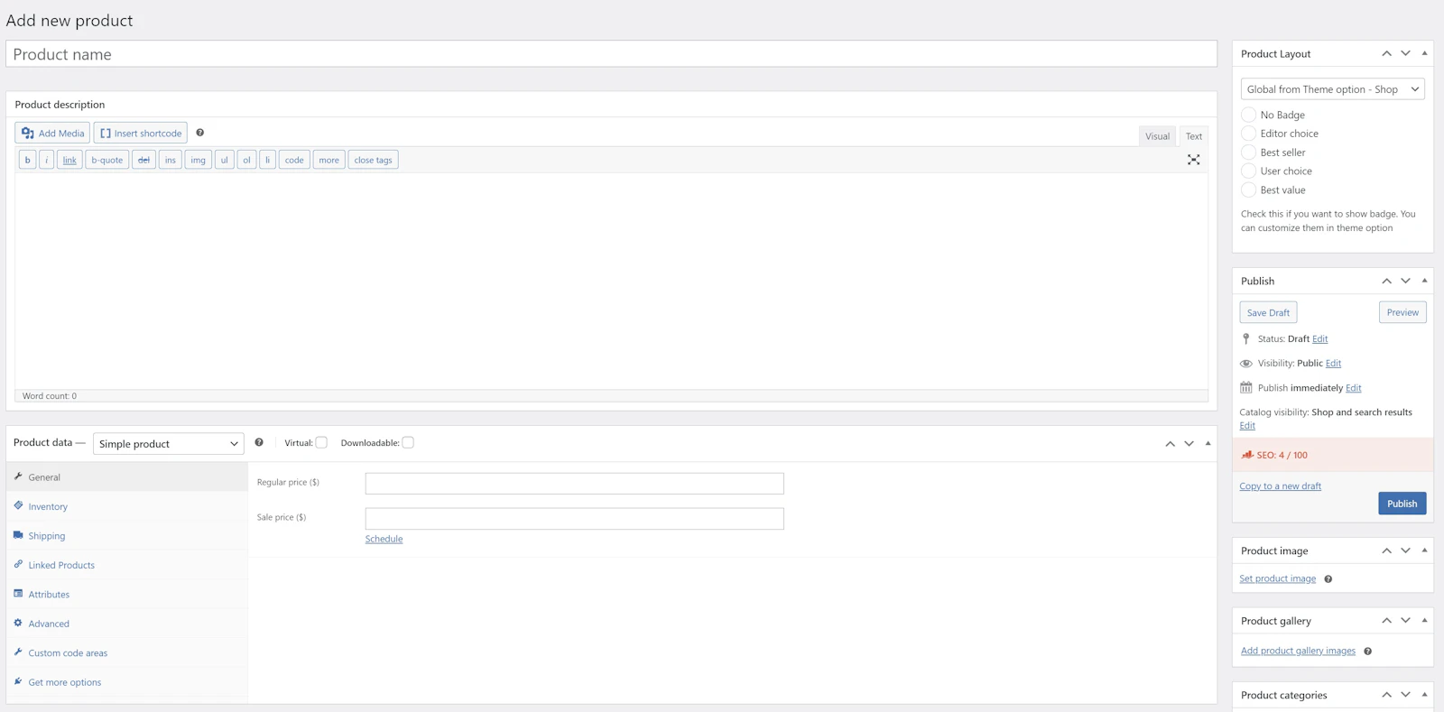Open help icon beside Set product image
Screen dimensions: 1444x712
1328,579
